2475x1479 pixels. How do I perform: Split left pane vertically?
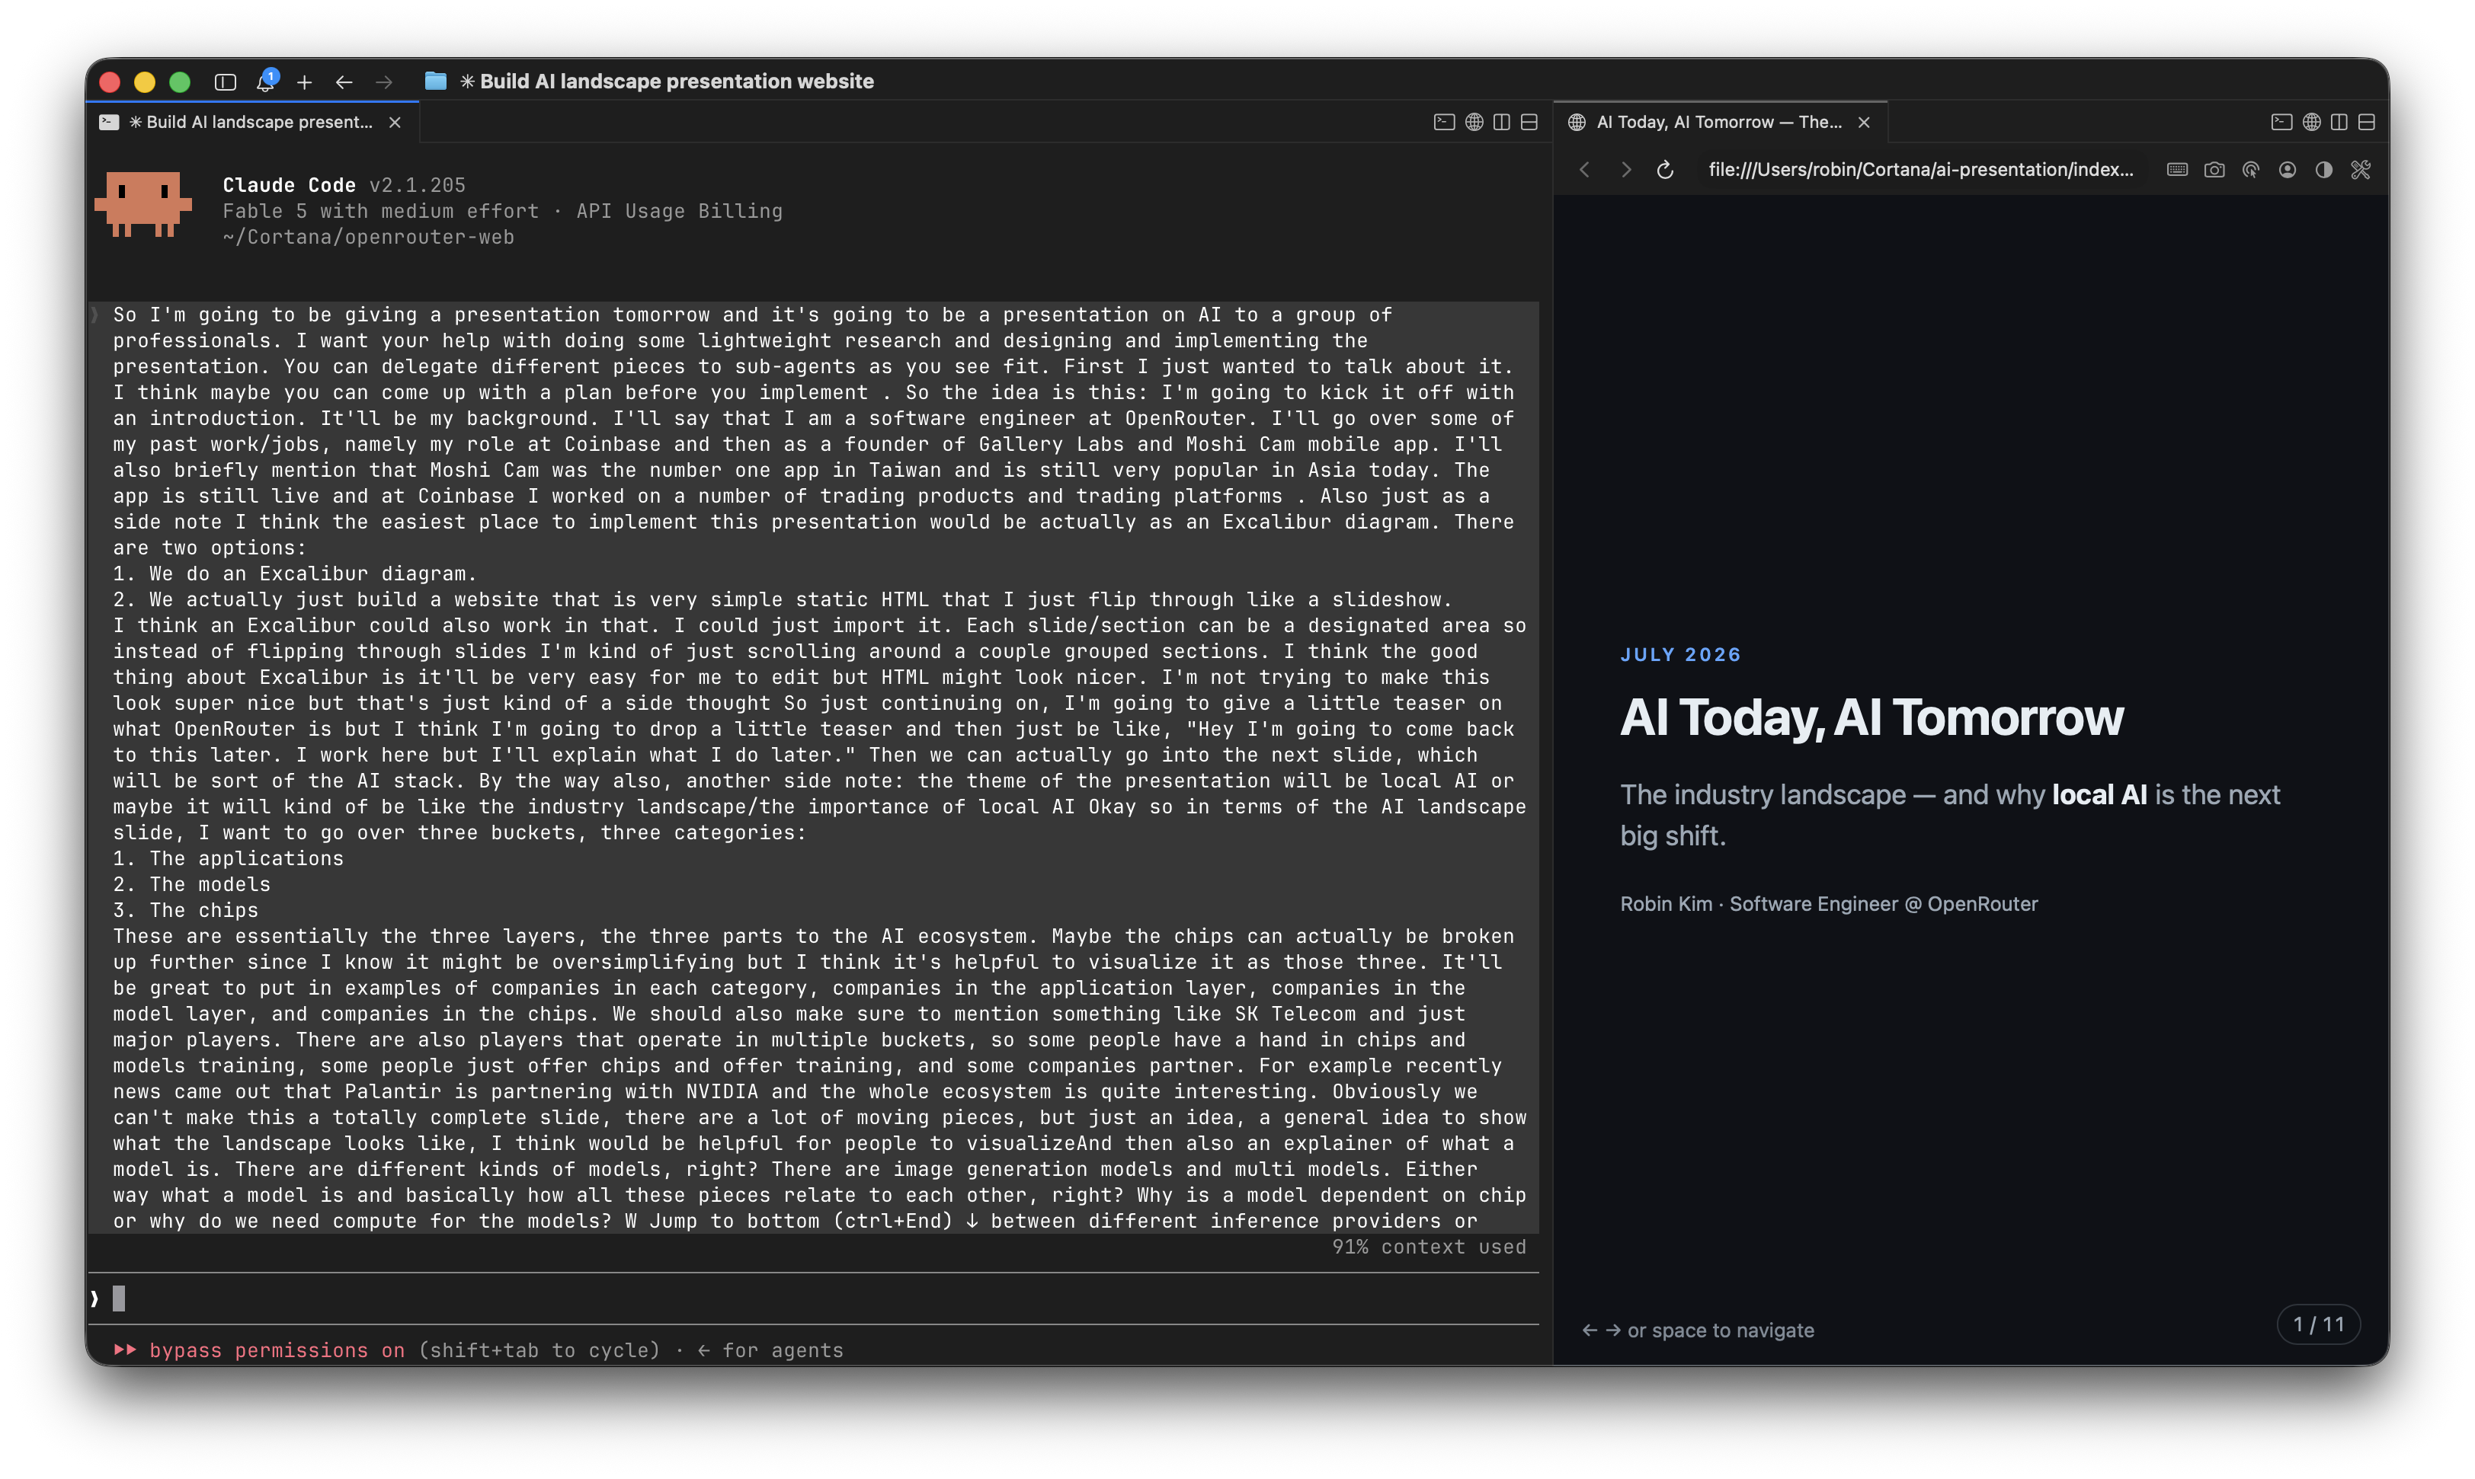pos(1502,122)
